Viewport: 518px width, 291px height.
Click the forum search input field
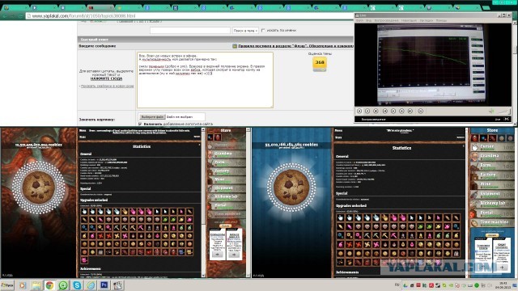pyautogui.click(x=190, y=31)
